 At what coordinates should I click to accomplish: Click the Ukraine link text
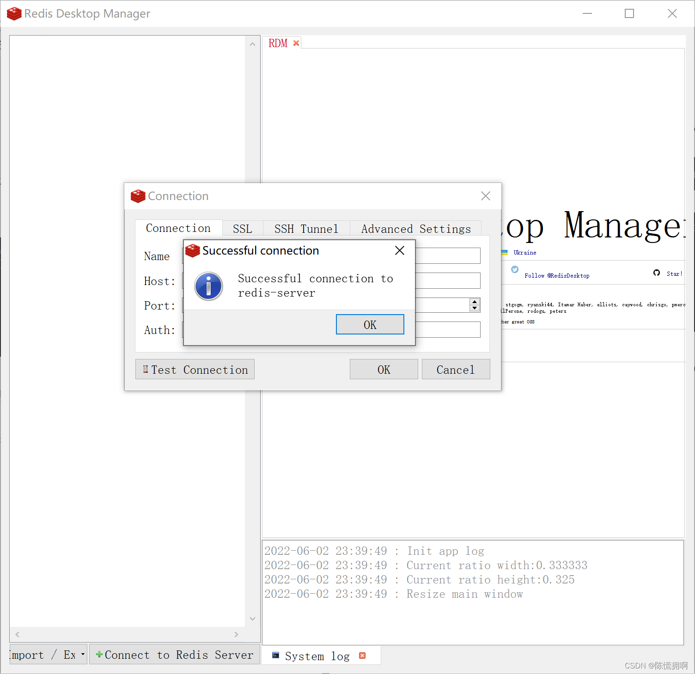coord(525,253)
